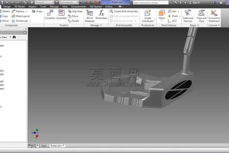Open the Replace dropdown arrow
The image size is (229, 153).
[26, 11]
